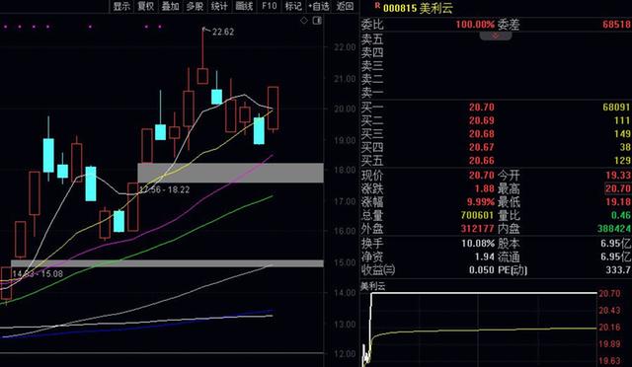This screenshot has height=367, width=632.
Task: Click 买五 price 20.66
Action: click(482, 161)
